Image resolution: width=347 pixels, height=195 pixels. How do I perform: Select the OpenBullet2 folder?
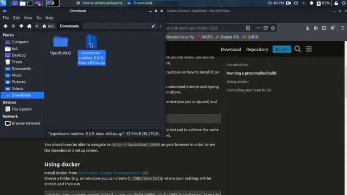click(60, 45)
